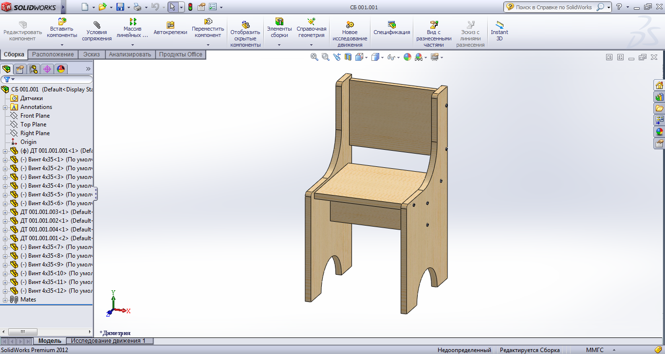Open the Продукты Office tab

(x=181, y=54)
